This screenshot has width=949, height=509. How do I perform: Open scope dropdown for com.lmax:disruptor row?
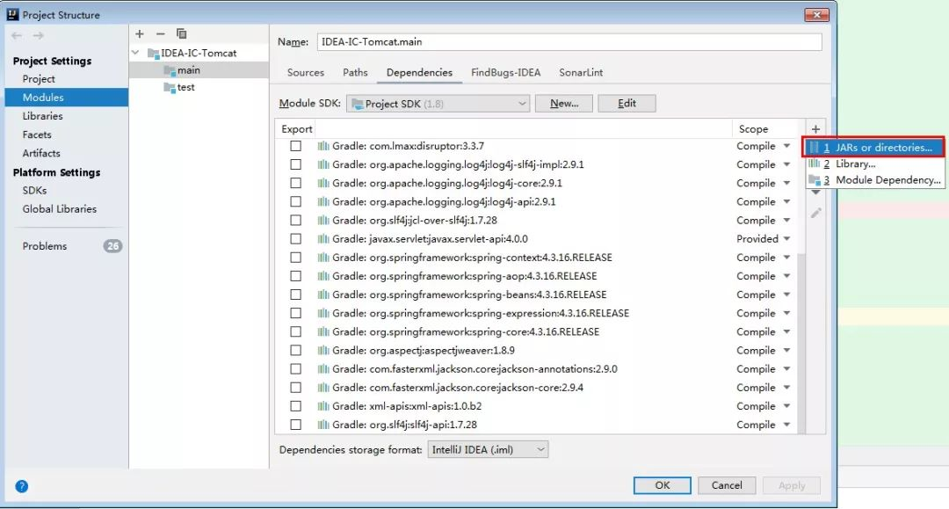point(786,146)
